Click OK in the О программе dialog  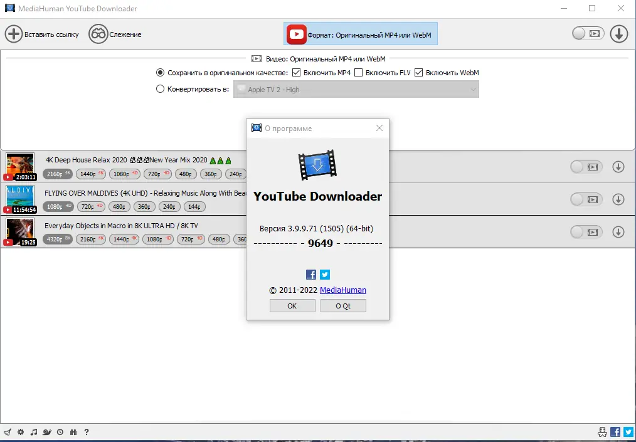pyautogui.click(x=292, y=306)
